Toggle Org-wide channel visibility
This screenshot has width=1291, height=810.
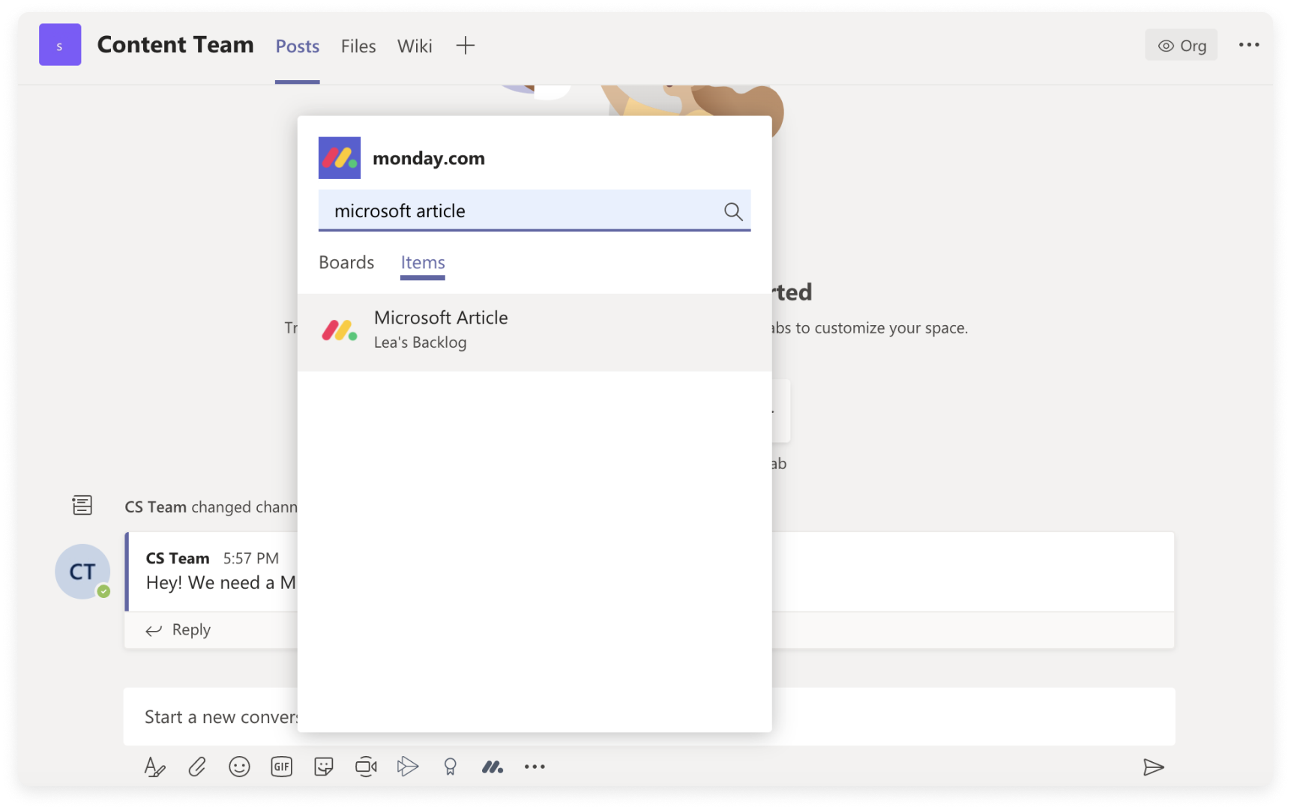coord(1182,45)
